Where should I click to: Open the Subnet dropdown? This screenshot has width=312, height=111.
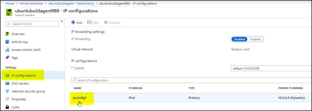[271, 68]
